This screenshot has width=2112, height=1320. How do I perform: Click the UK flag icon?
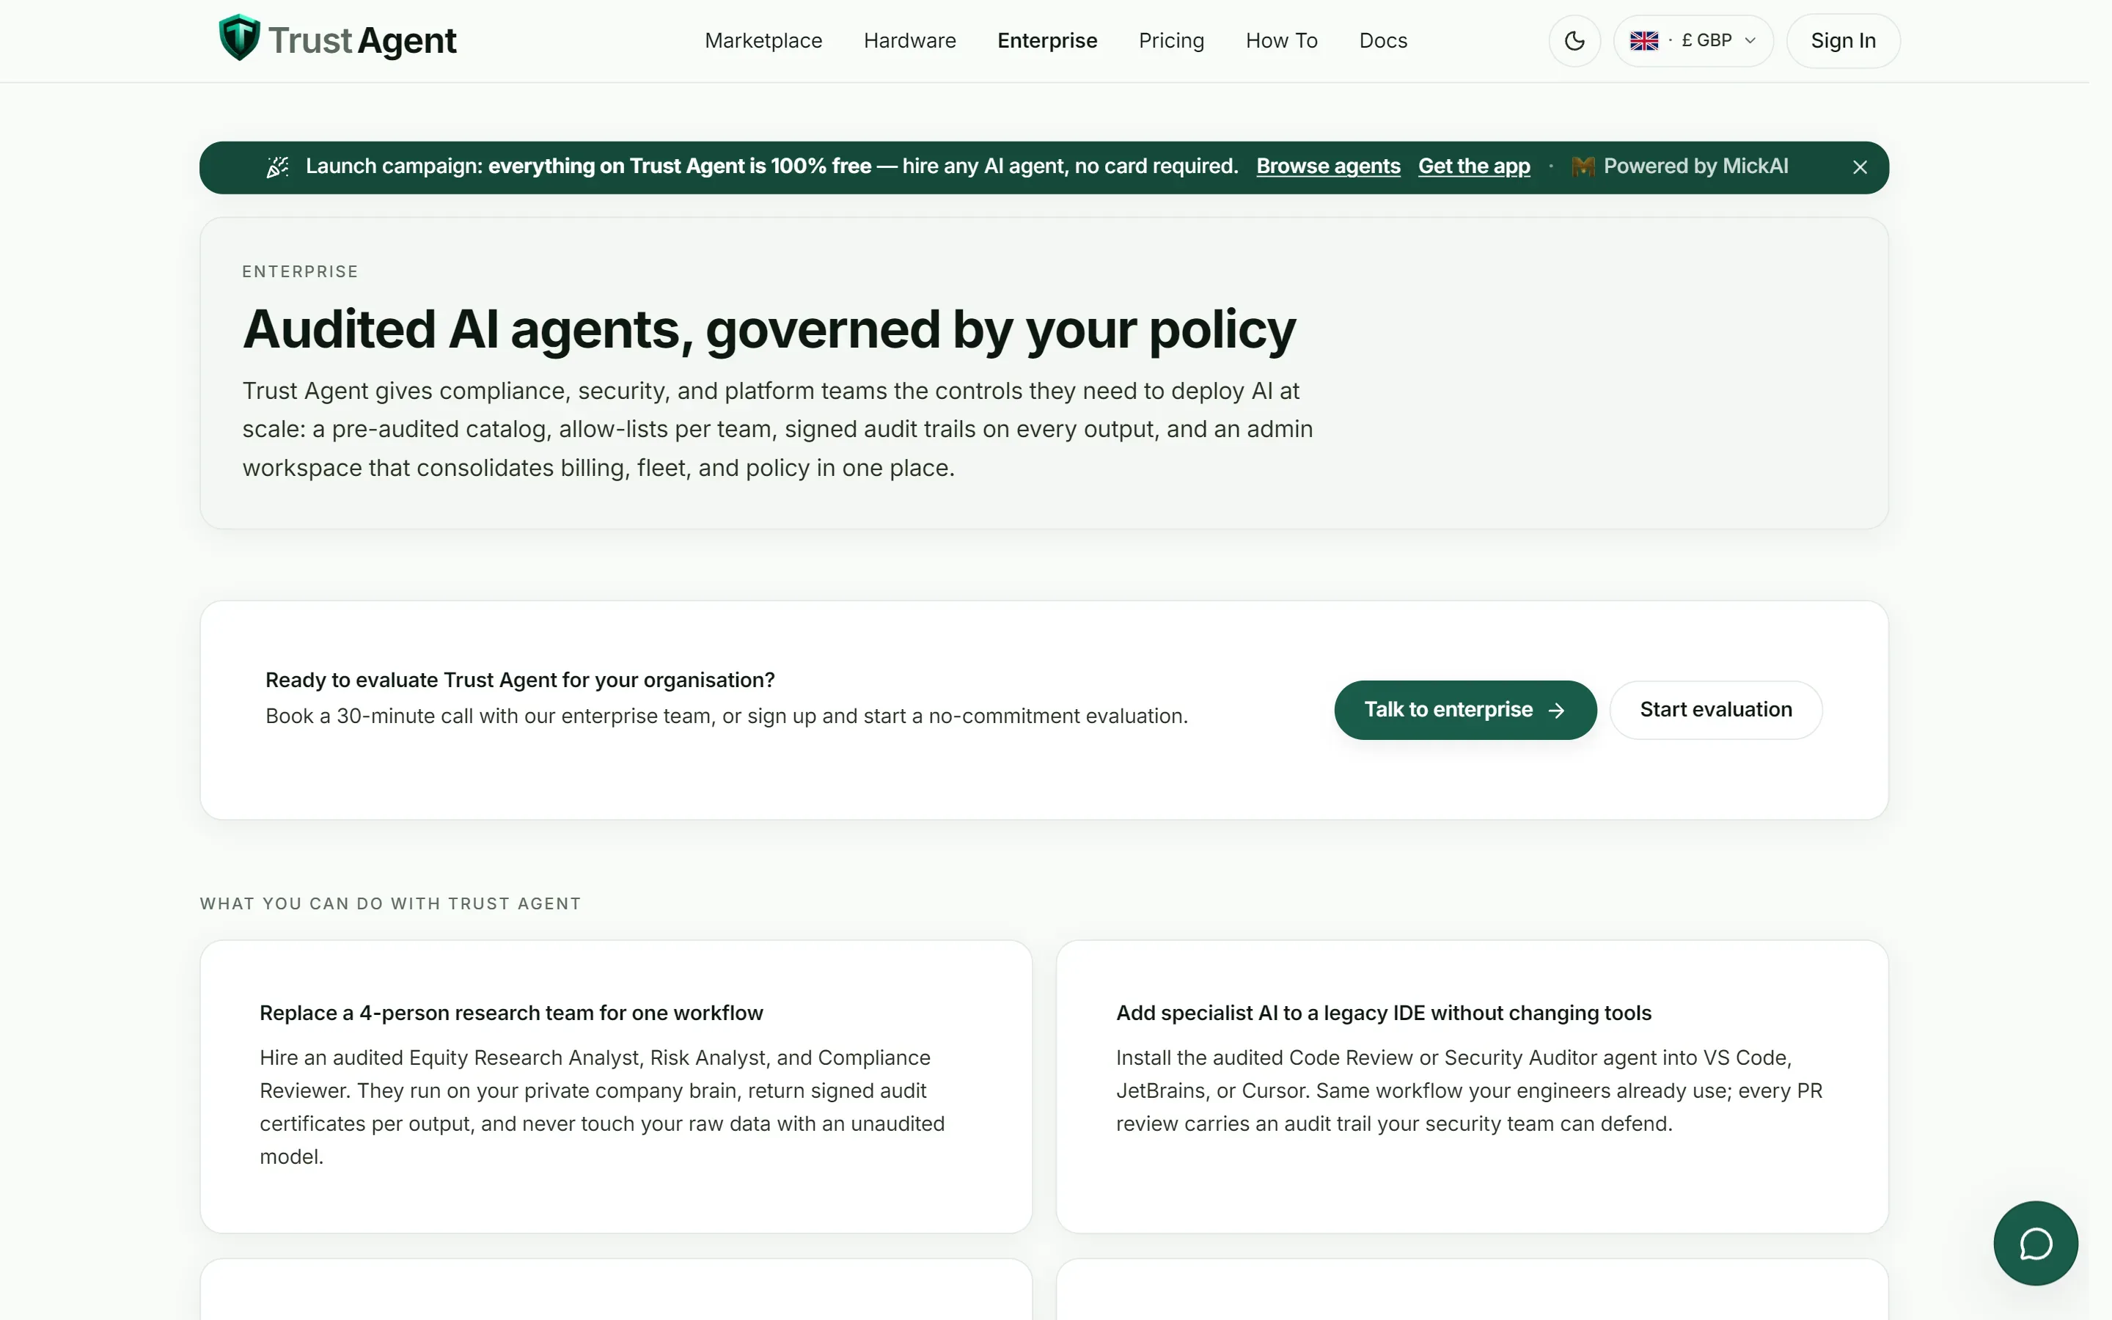[x=1643, y=41]
